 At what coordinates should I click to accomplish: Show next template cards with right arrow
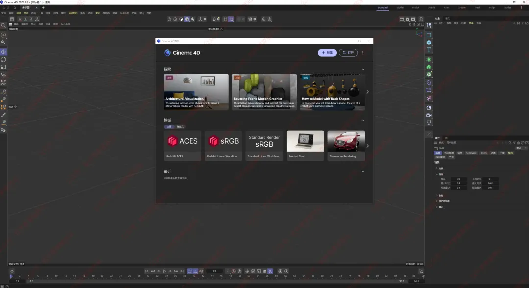click(368, 146)
